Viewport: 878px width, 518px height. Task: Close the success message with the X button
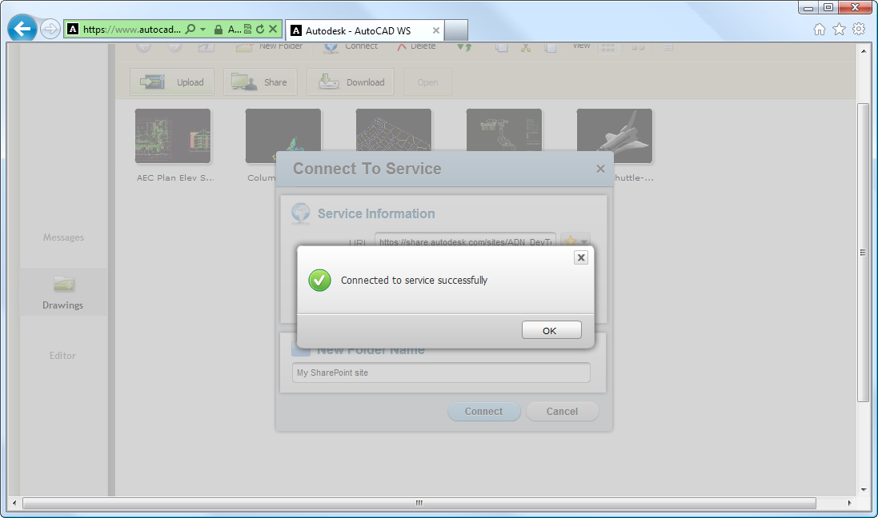tap(581, 257)
